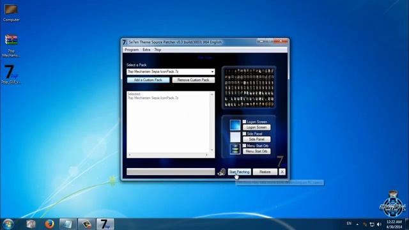Click Remove Custom Pack button

pos(193,80)
